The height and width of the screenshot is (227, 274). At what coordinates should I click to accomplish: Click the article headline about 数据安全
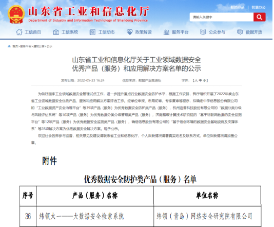coord(136,64)
